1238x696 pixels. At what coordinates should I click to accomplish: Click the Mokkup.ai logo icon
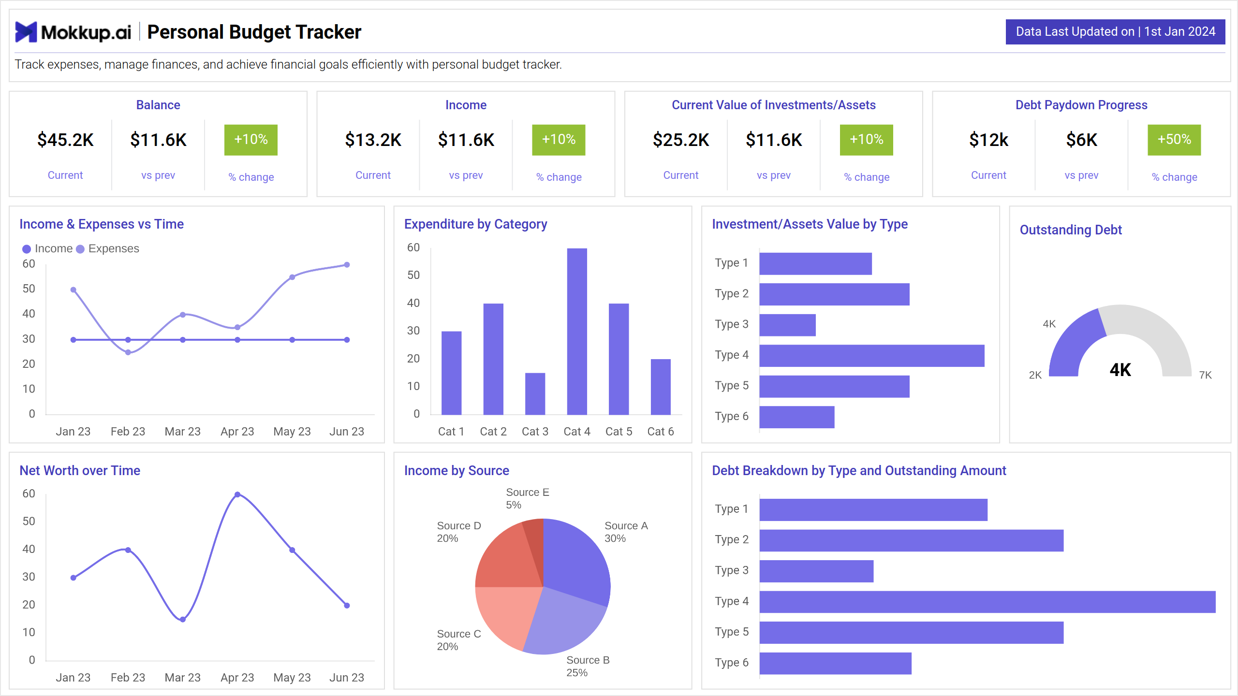26,32
